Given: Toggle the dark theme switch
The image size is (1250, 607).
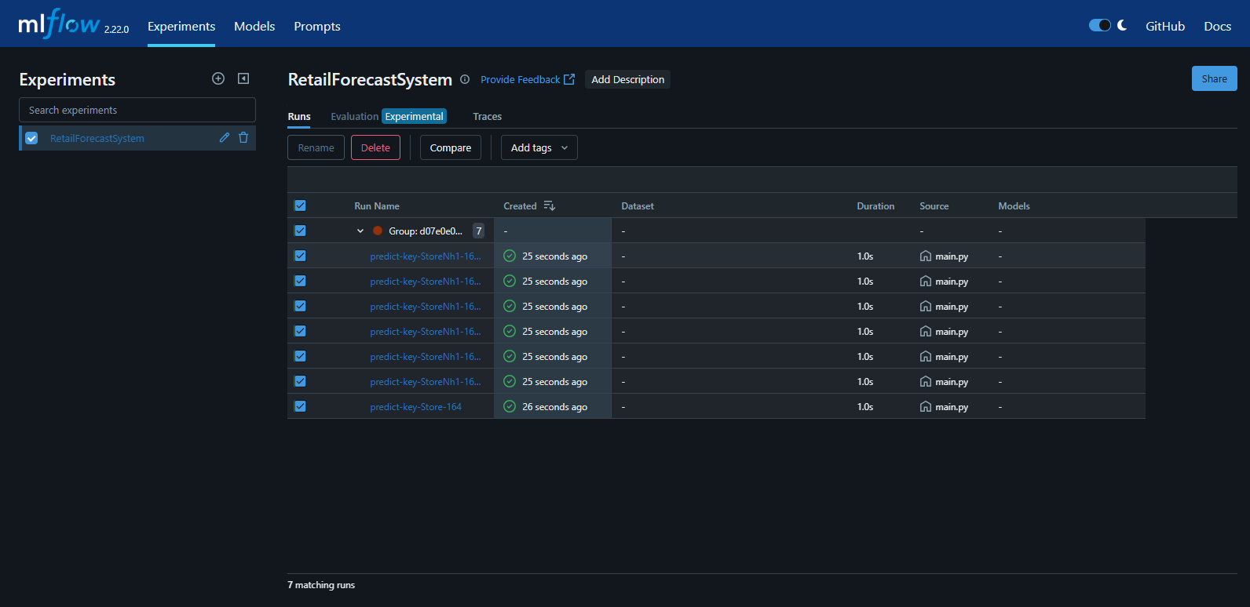Looking at the screenshot, I should click(1100, 25).
